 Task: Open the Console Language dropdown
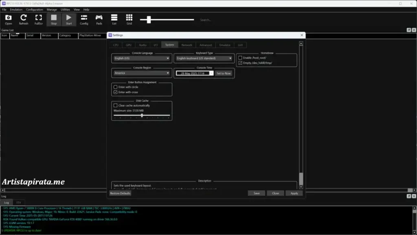pyautogui.click(x=141, y=58)
